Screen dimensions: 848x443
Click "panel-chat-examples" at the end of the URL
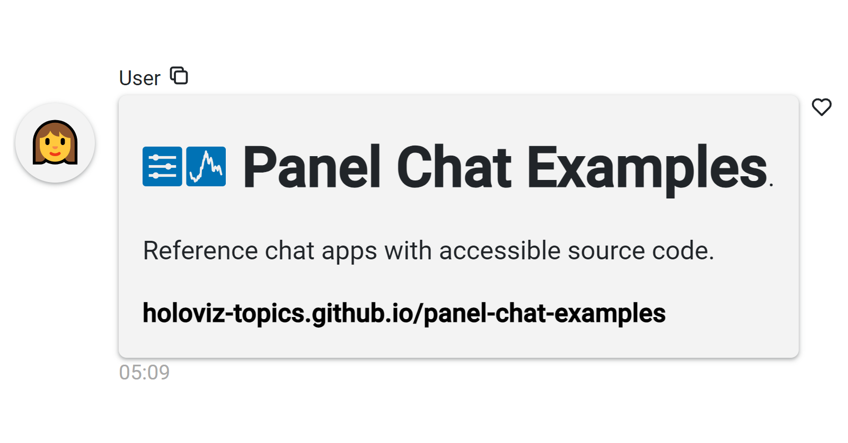coord(545,313)
